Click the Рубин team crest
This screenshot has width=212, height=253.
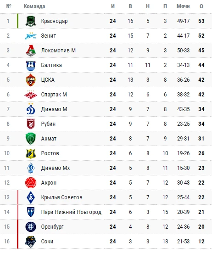pos(31,124)
